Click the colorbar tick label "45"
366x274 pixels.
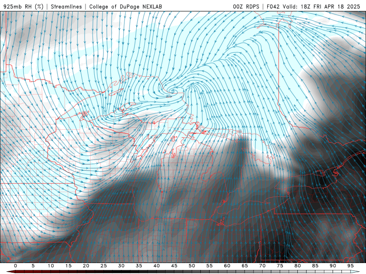click(x=174, y=266)
